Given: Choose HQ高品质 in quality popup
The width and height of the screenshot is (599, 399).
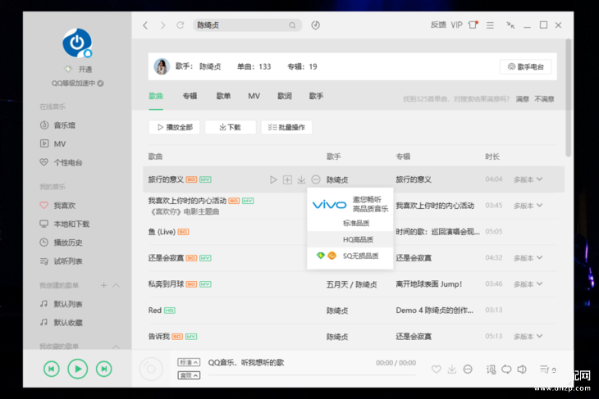Looking at the screenshot, I should click(x=350, y=239).
